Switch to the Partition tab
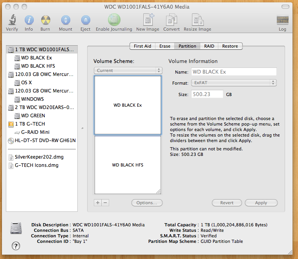 (x=187, y=46)
